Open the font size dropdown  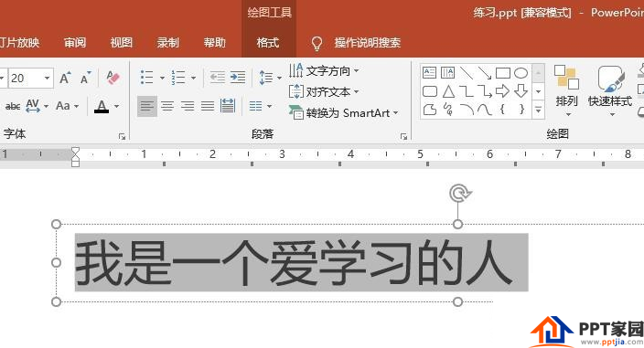(x=48, y=78)
